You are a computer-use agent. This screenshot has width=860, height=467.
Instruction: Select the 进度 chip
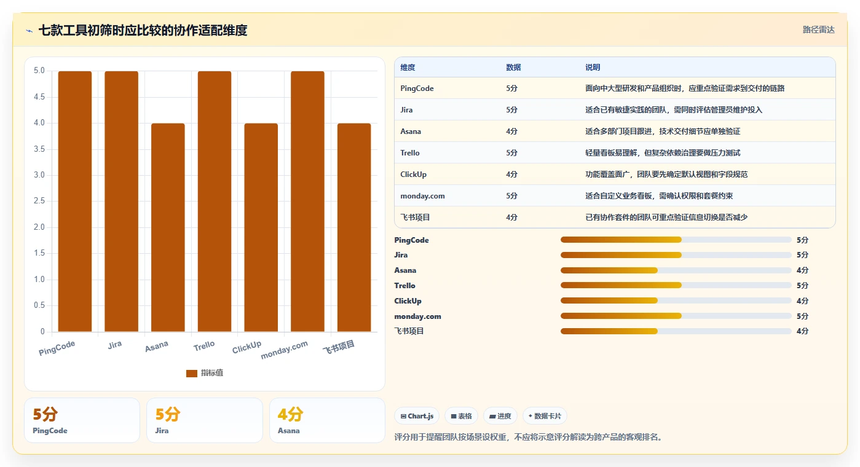point(500,416)
